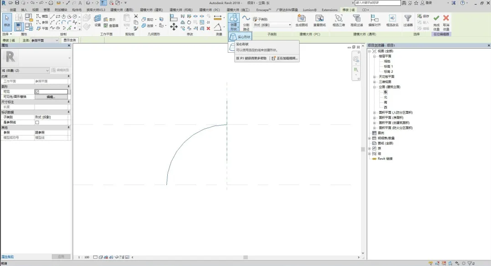Select the 分割路径 (Divide Path) tool
Image resolution: width=491 pixels, height=266 pixels.
coord(246,21)
